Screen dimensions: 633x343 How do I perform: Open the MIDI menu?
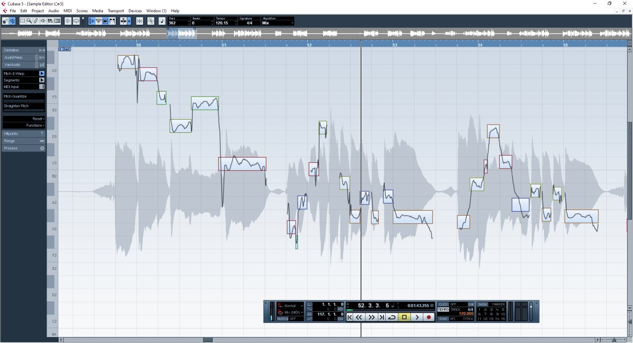pos(68,10)
